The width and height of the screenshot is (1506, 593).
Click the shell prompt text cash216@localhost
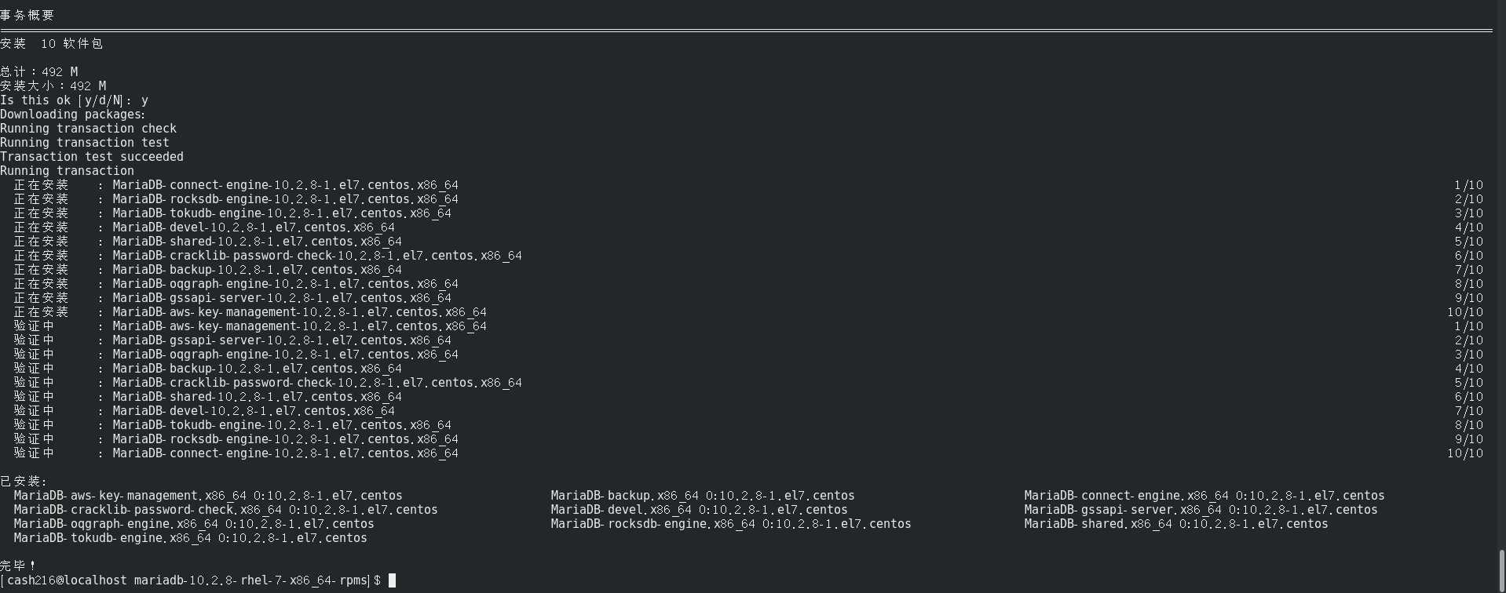tap(67, 580)
